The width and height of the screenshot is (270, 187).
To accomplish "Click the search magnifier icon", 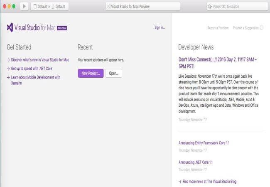I will coord(211,7).
